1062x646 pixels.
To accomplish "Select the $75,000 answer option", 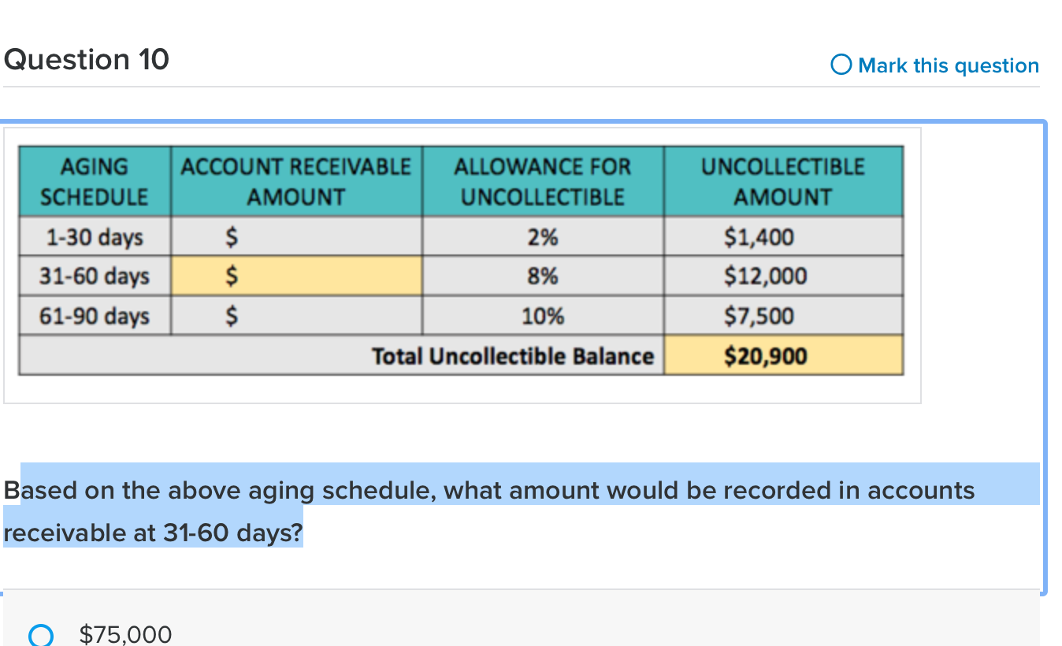I will [124, 634].
